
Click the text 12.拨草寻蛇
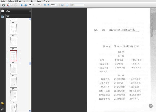pos(120,79)
